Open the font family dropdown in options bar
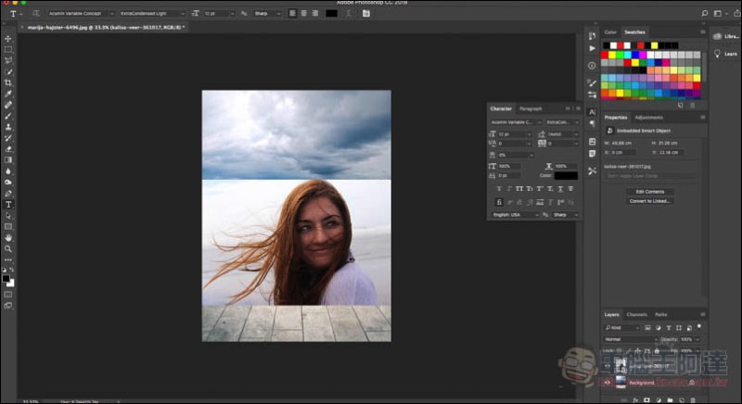 pos(82,13)
